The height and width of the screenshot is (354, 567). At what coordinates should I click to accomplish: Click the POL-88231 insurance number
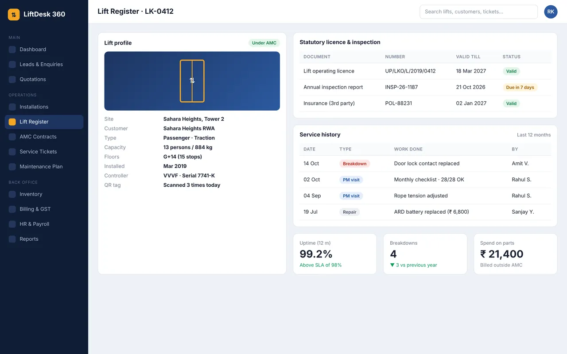[x=398, y=104]
